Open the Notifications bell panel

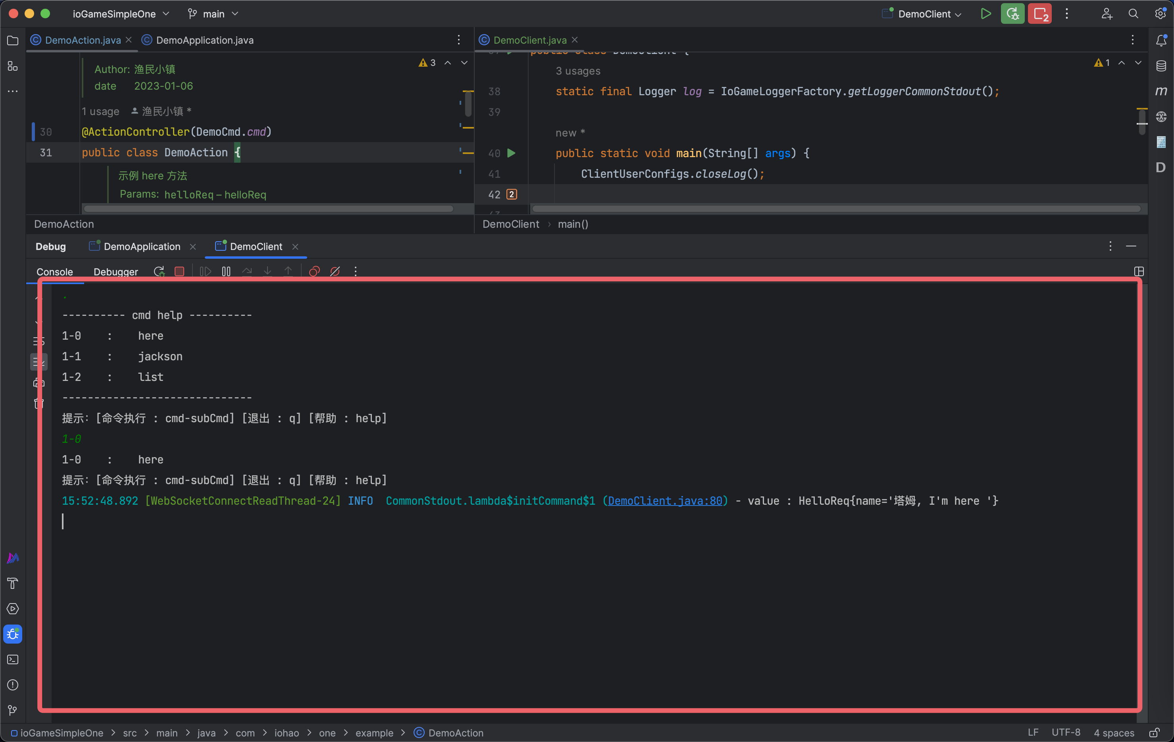tap(1161, 40)
